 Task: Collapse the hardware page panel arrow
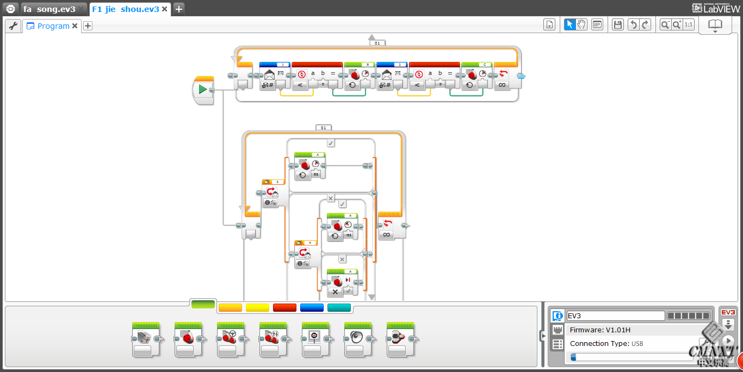click(542, 336)
